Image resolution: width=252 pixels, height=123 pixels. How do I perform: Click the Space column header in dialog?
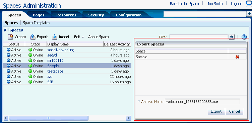click(182, 51)
